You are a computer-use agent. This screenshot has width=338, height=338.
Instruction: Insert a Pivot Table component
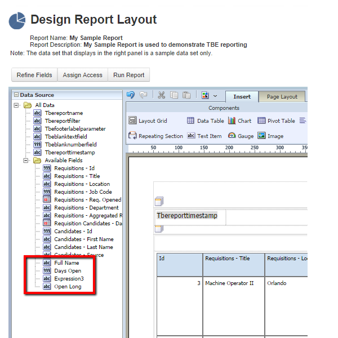pos(276,121)
